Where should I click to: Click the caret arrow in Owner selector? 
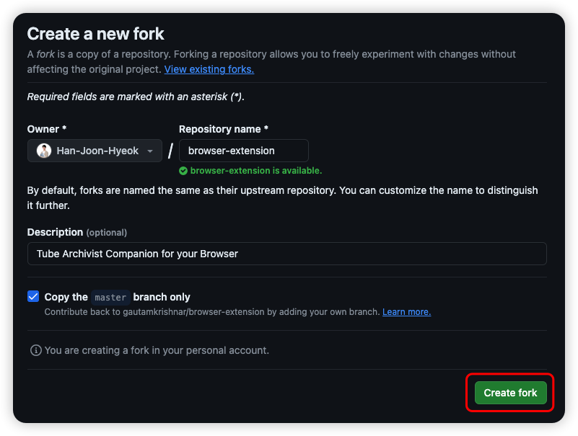coord(150,151)
